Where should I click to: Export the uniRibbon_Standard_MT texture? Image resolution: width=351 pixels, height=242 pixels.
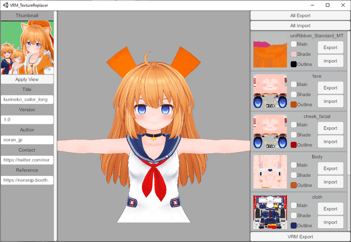[330, 47]
